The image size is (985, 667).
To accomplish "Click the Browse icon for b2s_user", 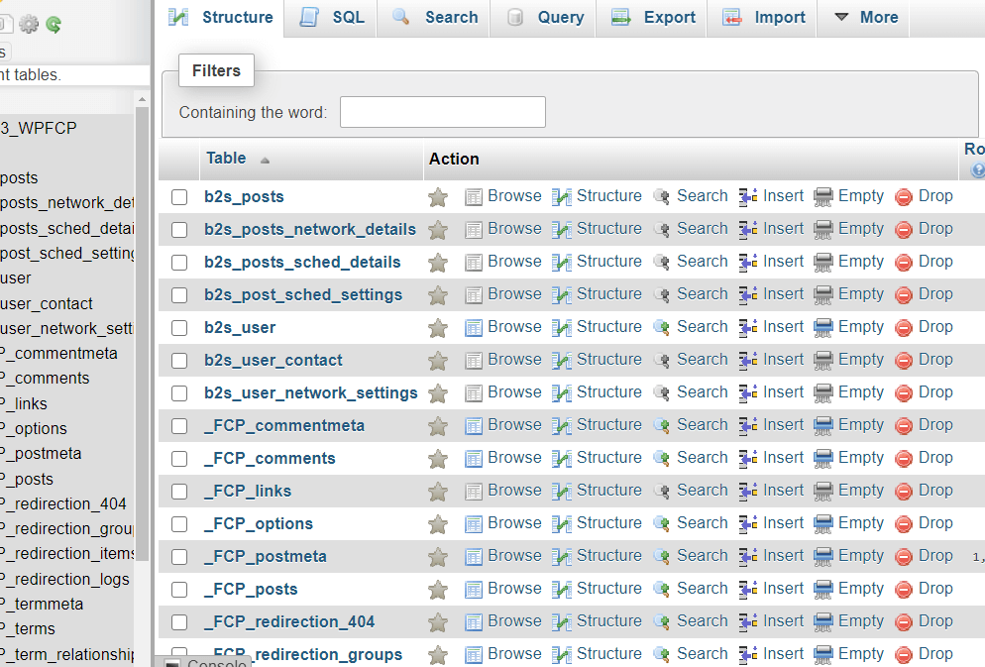I will click(x=473, y=328).
